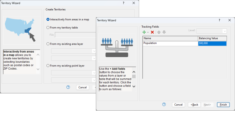Click the move field down arrow icon
The image size is (235, 115).
tap(164, 32)
